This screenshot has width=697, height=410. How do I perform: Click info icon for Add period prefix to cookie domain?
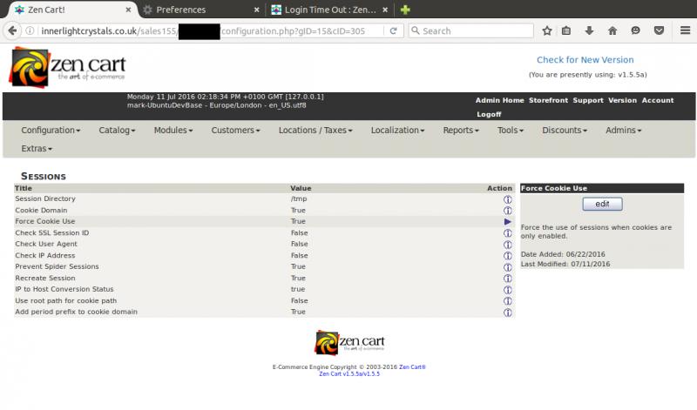pyautogui.click(x=507, y=313)
